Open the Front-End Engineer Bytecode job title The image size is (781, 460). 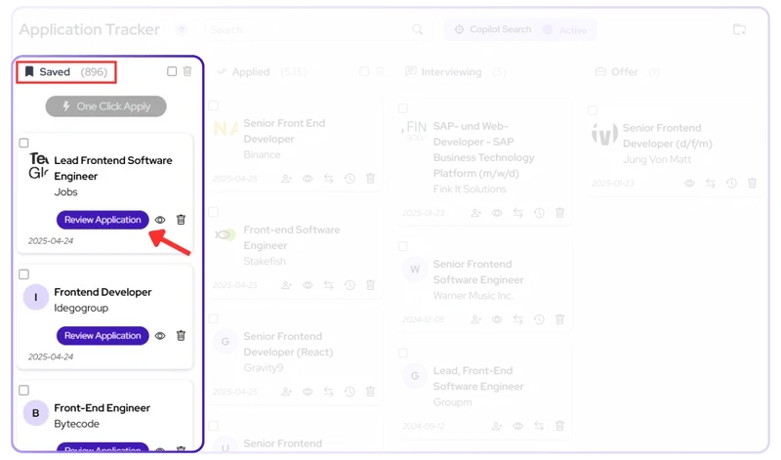coord(103,408)
